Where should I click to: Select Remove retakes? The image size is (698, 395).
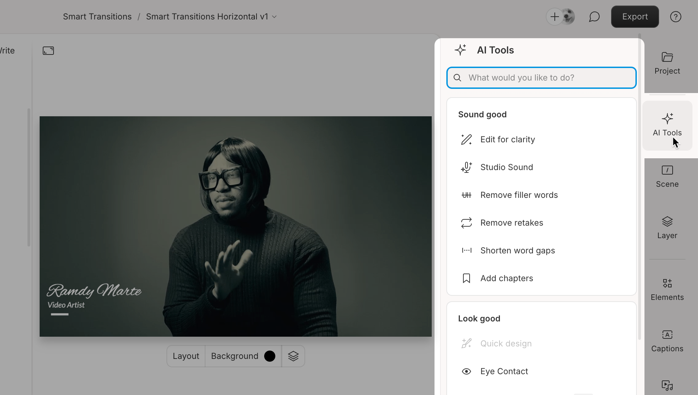point(542,223)
